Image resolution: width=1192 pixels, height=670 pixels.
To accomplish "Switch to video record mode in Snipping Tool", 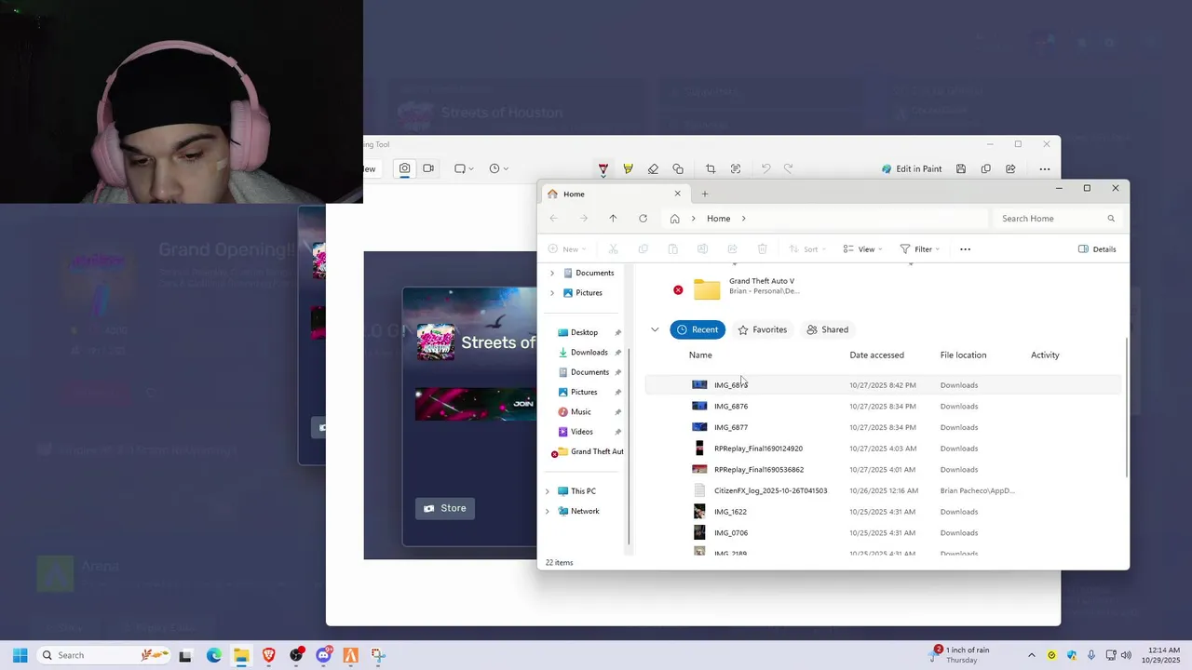I will [x=428, y=168].
